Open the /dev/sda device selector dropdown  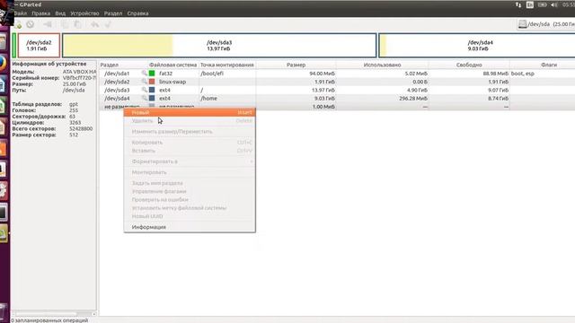click(x=546, y=24)
